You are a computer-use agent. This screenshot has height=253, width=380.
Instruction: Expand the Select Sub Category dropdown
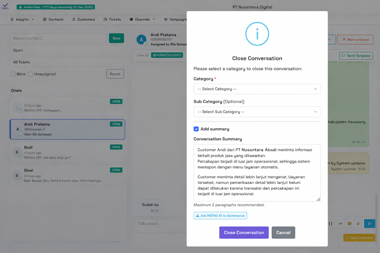257,112
